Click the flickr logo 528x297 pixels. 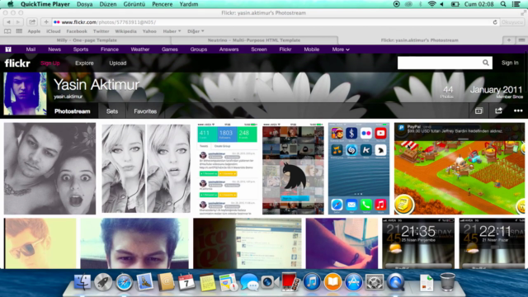point(17,63)
